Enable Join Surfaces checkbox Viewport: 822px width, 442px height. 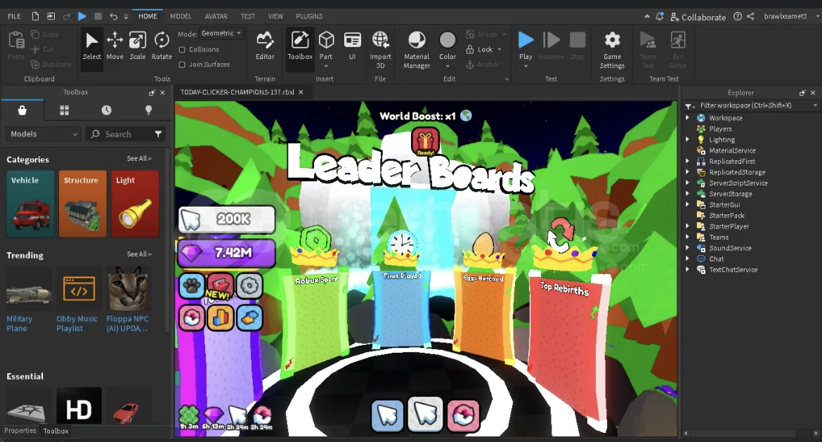point(182,65)
